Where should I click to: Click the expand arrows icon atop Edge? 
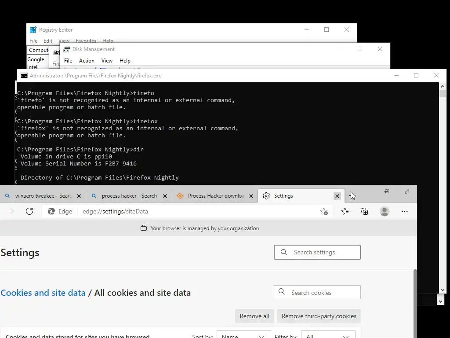click(407, 191)
